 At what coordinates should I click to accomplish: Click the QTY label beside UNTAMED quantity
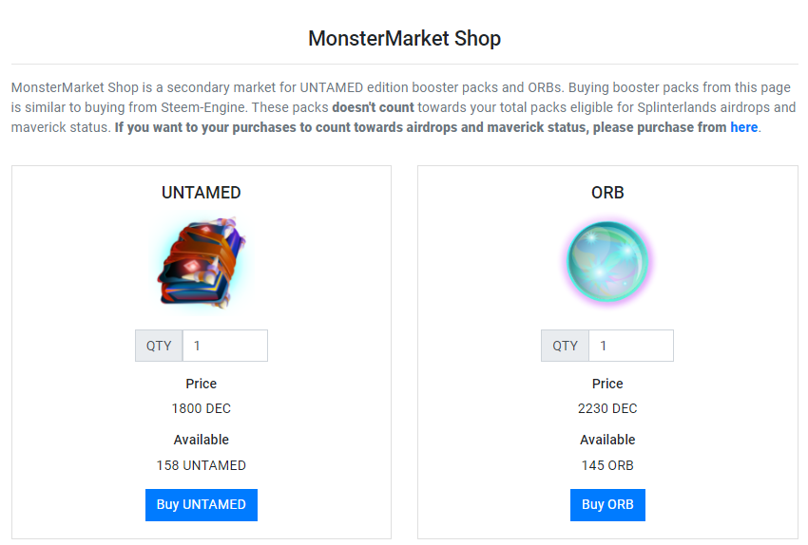coord(159,346)
